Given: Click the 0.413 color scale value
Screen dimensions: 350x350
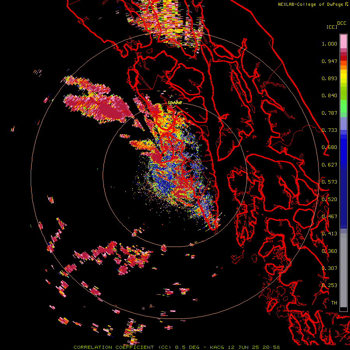Looking at the screenshot, I should pos(329,234).
